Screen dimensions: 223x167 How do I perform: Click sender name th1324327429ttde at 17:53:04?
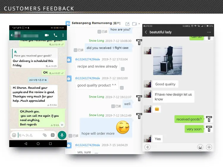coord(88,59)
